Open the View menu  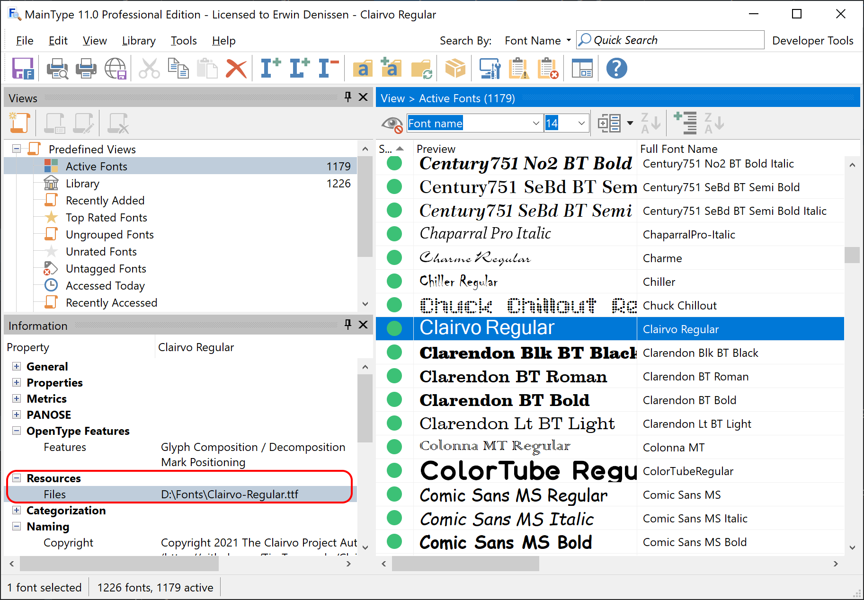point(95,41)
